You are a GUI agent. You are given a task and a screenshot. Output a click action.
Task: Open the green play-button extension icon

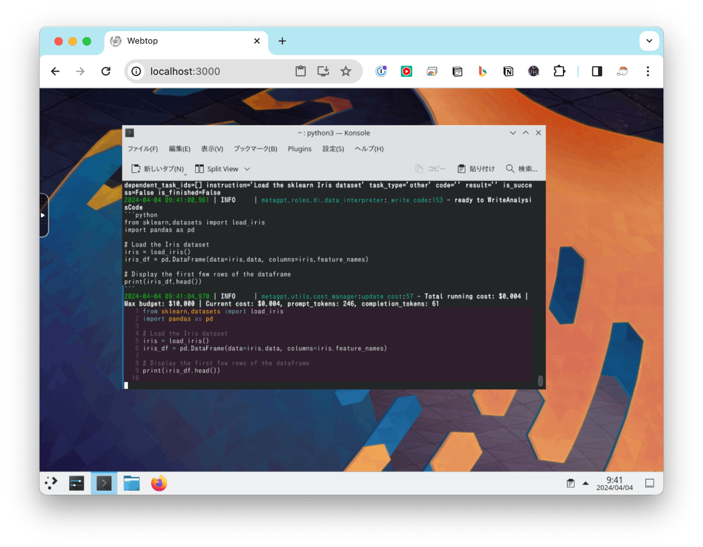pyautogui.click(x=407, y=71)
